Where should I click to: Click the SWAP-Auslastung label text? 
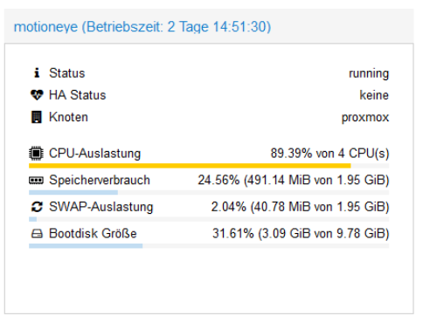[101, 207]
